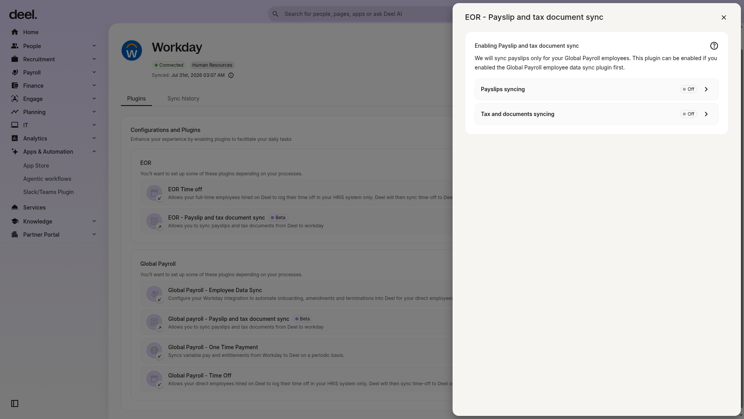Expand the Partner Portal chevron
This screenshot has width=744, height=419.
pyautogui.click(x=94, y=234)
